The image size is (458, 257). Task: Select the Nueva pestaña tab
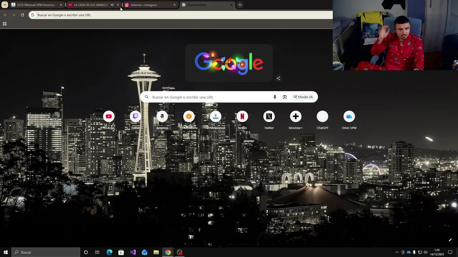coord(208,5)
